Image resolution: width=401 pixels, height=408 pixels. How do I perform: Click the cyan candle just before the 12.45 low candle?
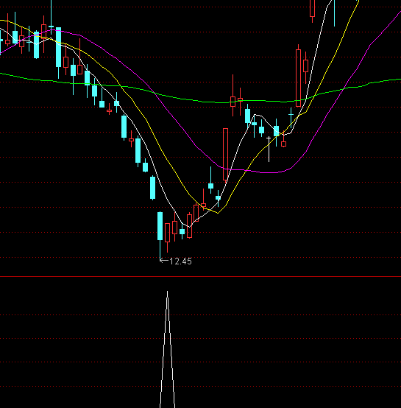click(x=152, y=188)
